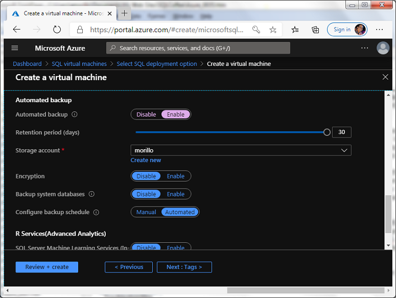This screenshot has width=396, height=298.
Task: Click the Automated backup section heading
Action: coord(43,100)
